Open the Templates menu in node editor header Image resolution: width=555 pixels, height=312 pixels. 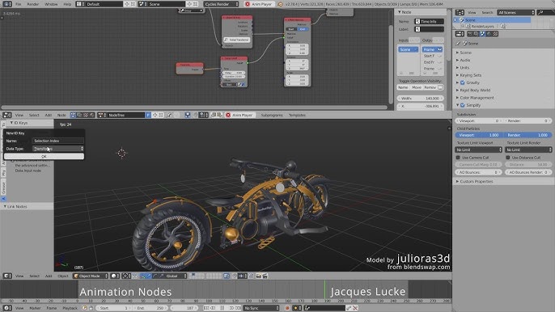click(297, 115)
